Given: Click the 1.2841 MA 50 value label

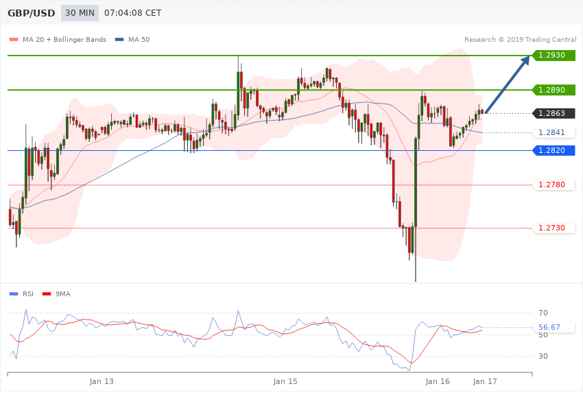Looking at the screenshot, I should (554, 132).
